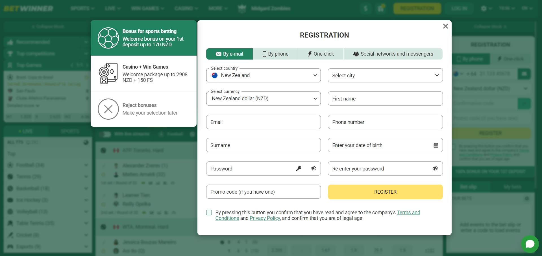Click the key icon to generate password
Image resolution: width=542 pixels, height=256 pixels.
299,169
